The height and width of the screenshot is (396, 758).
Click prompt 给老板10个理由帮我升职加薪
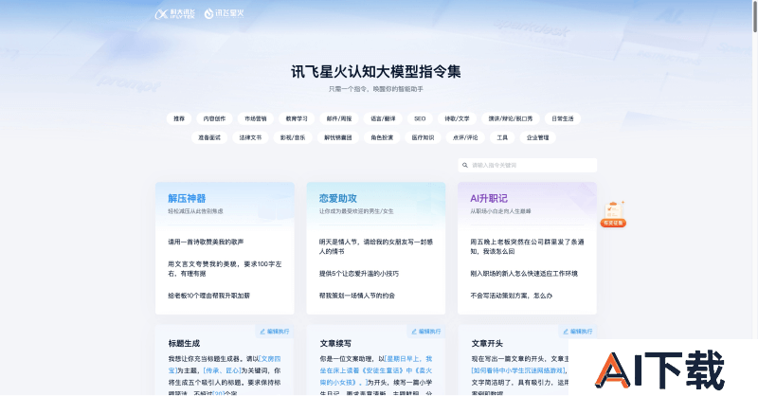point(208,296)
